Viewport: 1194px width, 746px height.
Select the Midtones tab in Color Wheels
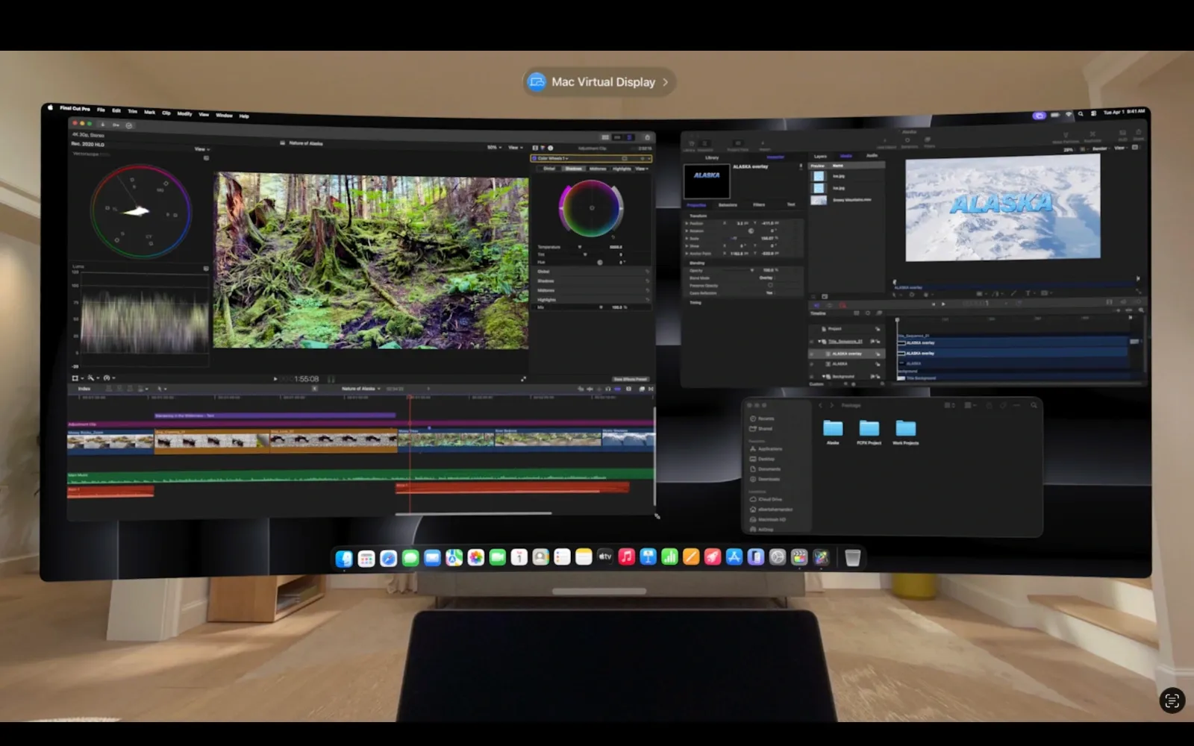click(597, 169)
